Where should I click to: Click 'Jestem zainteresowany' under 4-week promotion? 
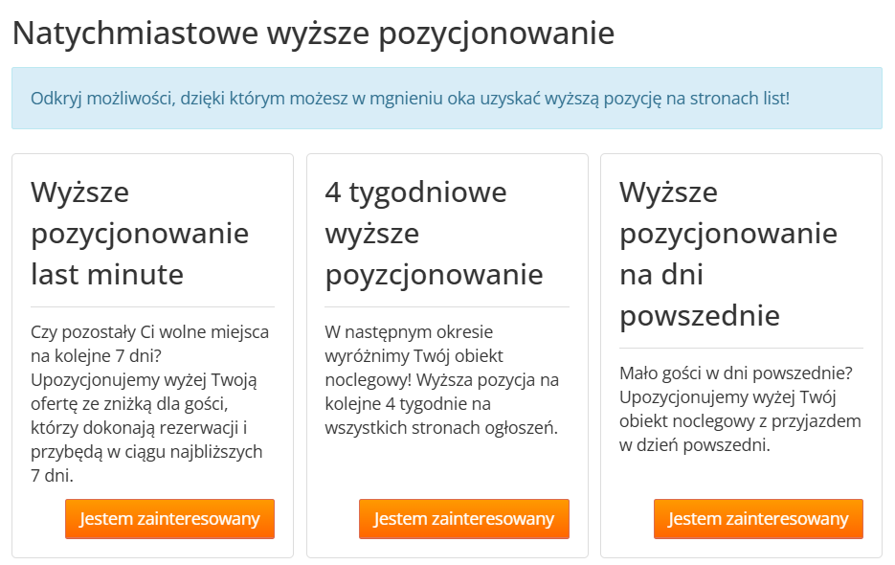pyautogui.click(x=464, y=519)
